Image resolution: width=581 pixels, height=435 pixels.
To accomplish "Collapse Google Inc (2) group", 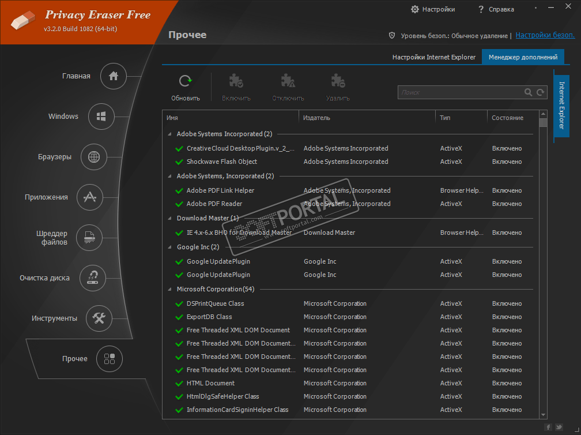I will click(169, 247).
